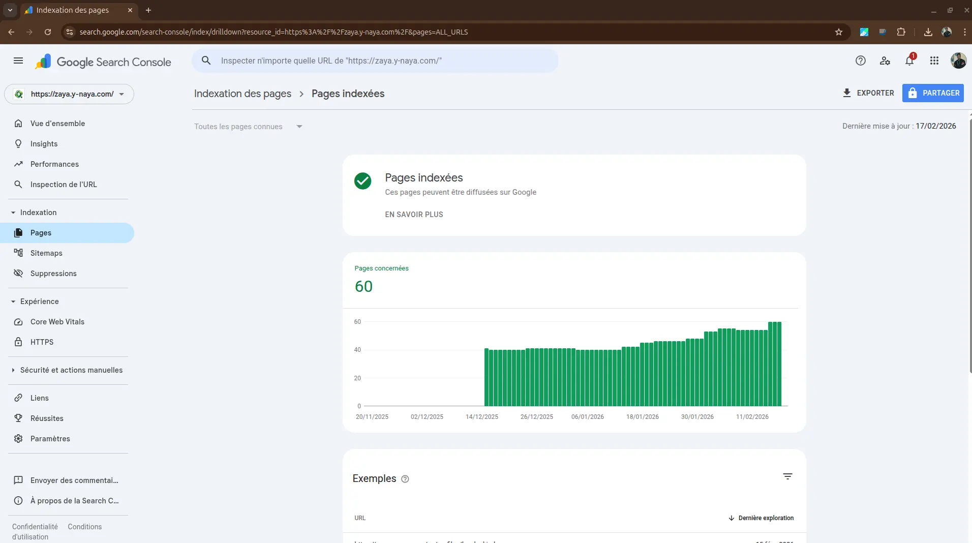Click the EN SAVOIR PLUS link
This screenshot has width=972, height=543.
414,215
